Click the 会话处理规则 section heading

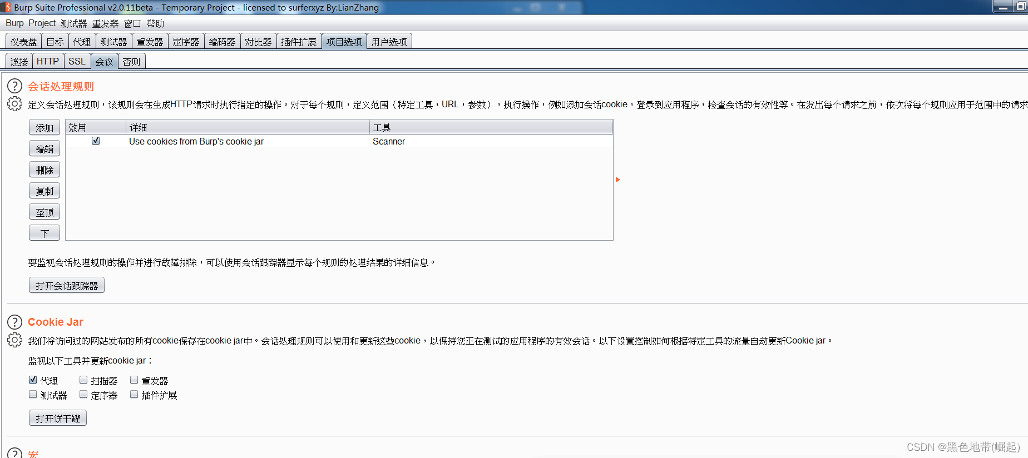61,86
